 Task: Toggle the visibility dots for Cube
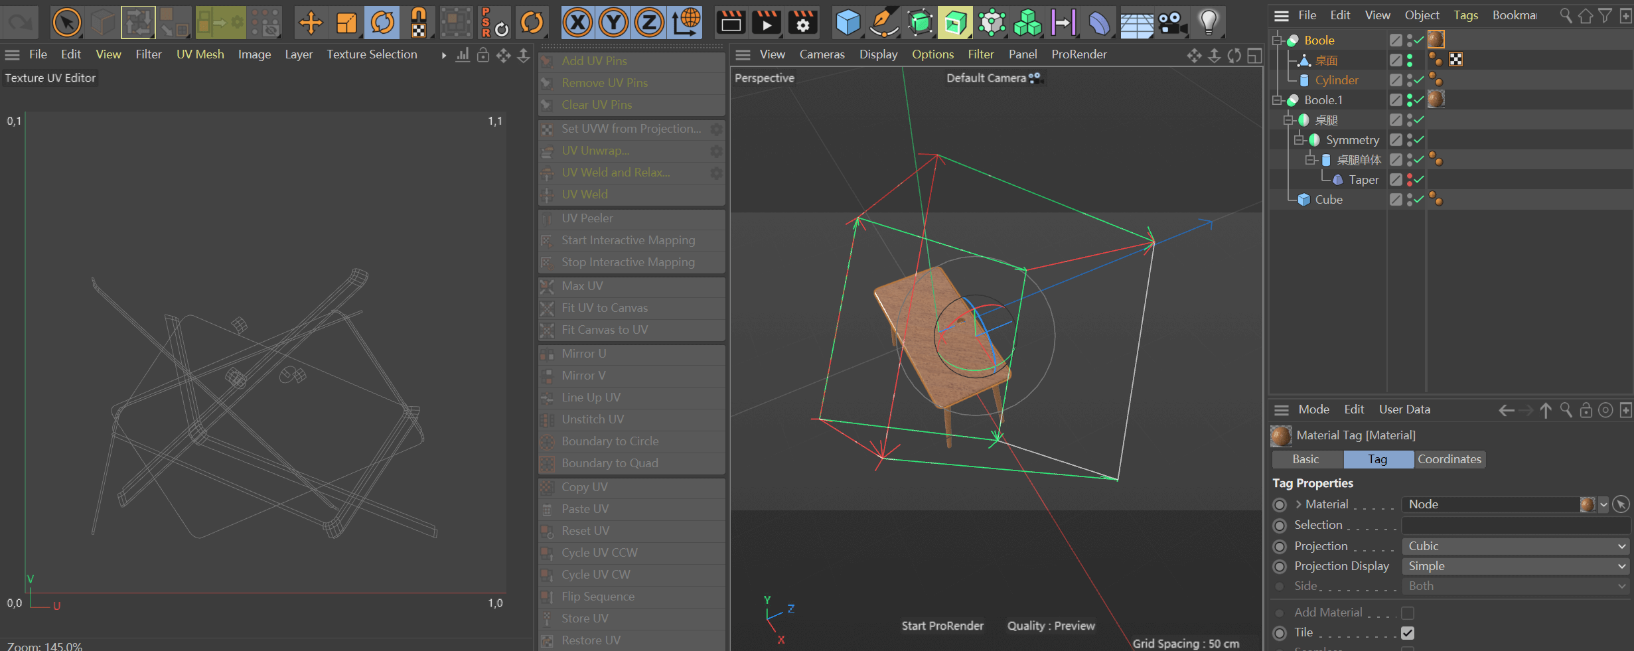pos(1409,200)
